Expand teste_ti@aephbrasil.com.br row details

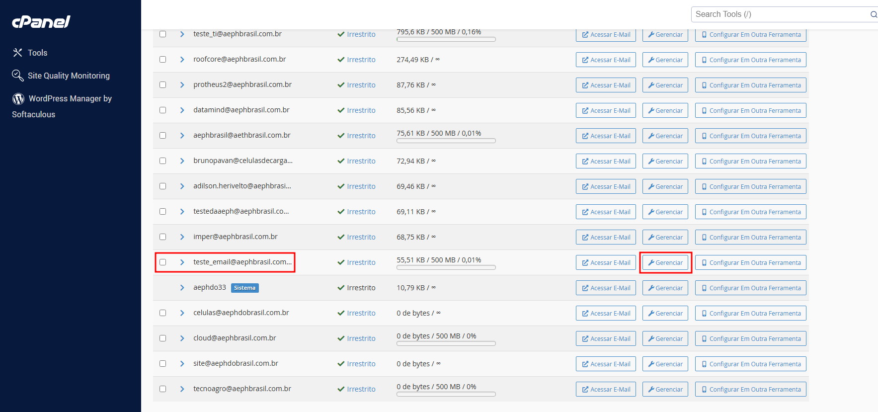182,34
